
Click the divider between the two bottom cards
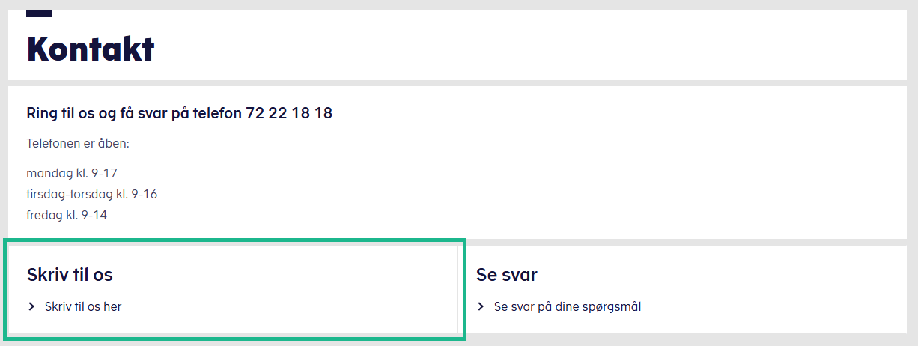460,289
